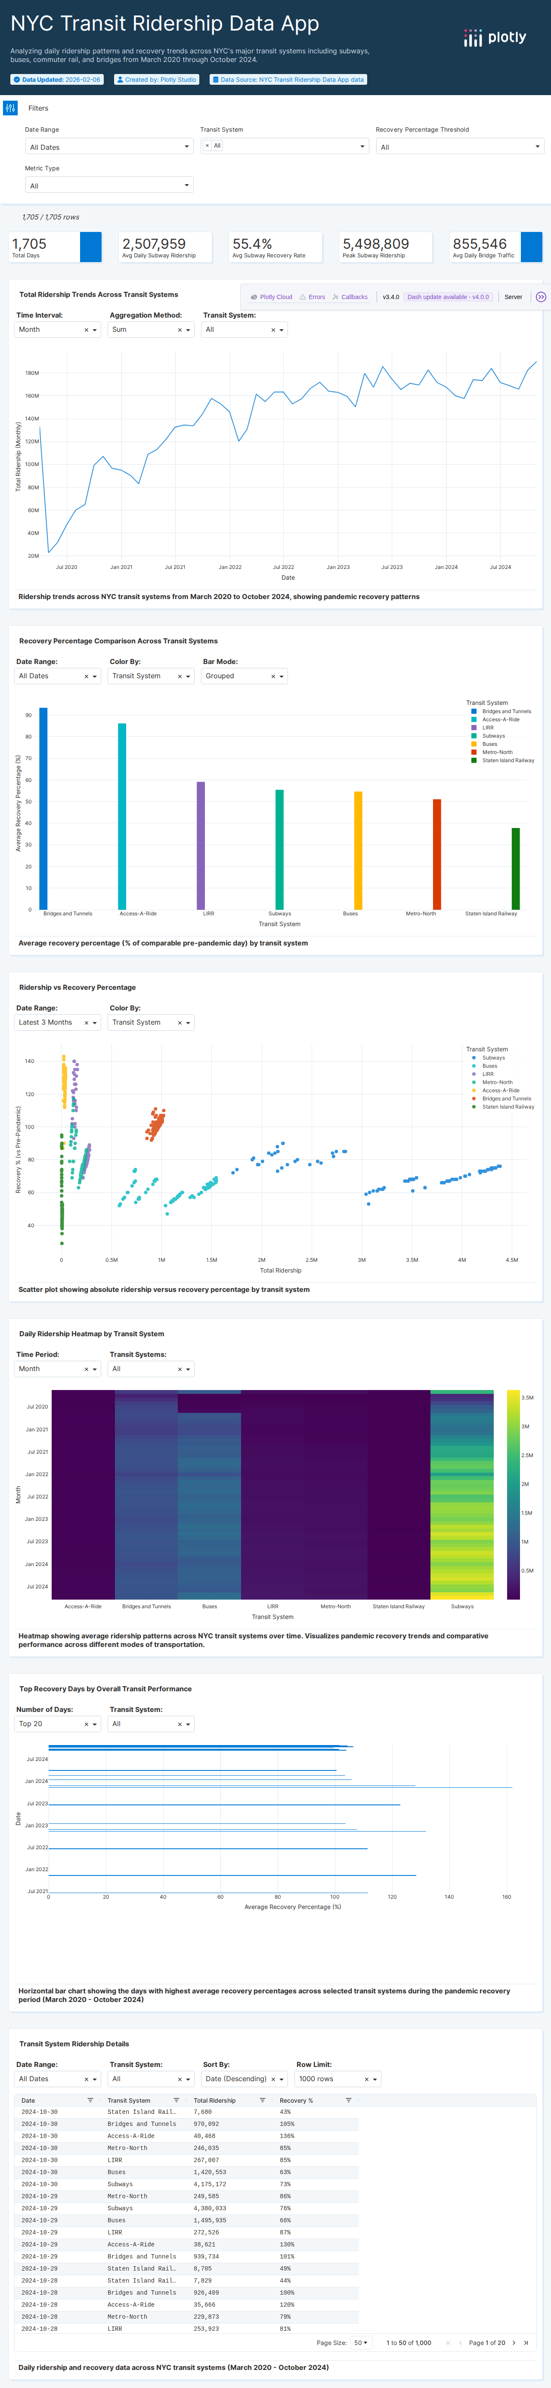The image size is (551, 2388).
Task: Expand the Aggregation Method dropdown
Action: tap(188, 330)
